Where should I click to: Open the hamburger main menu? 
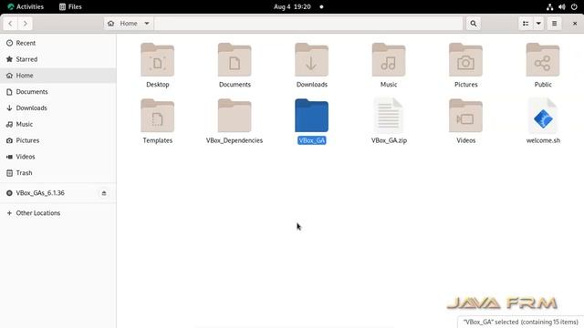(554, 24)
